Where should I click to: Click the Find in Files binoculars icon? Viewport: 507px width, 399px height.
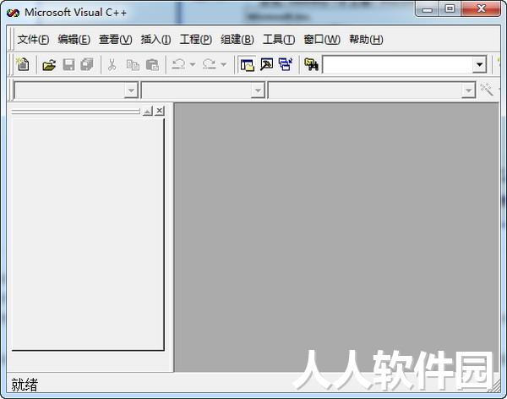point(311,64)
